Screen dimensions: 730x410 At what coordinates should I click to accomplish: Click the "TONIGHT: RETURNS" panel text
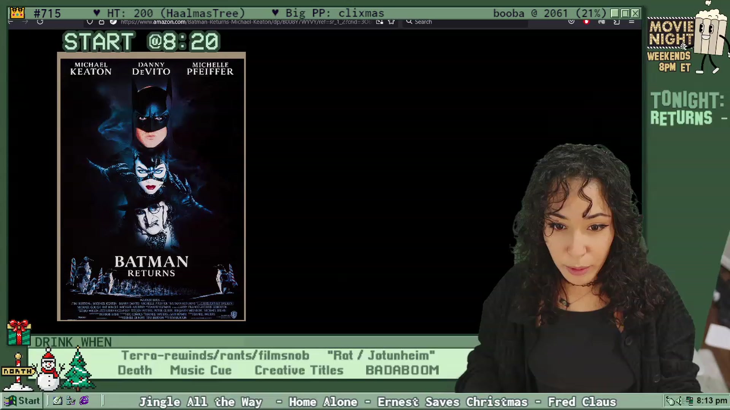688,109
